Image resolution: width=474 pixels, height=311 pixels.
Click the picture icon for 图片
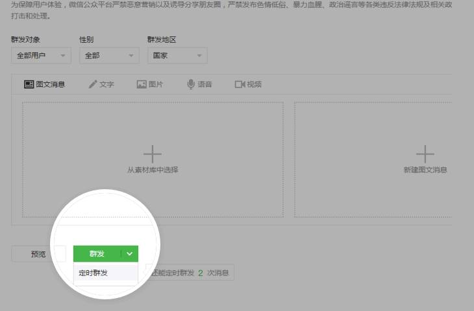[142, 84]
